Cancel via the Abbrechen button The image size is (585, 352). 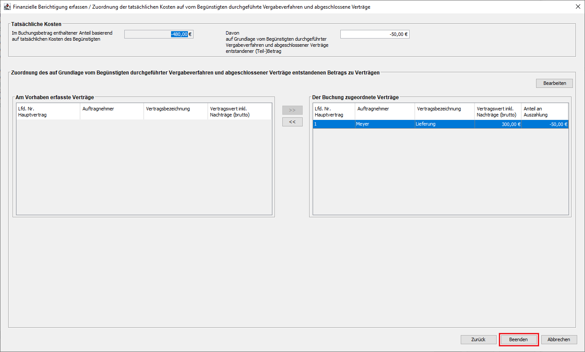click(x=559, y=340)
